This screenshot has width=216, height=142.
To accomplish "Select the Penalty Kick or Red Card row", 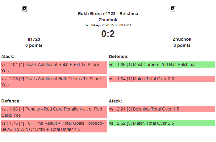I will point(54,112).
